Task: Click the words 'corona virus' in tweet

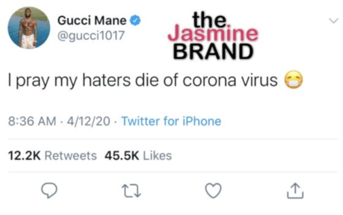Action: click(x=230, y=80)
